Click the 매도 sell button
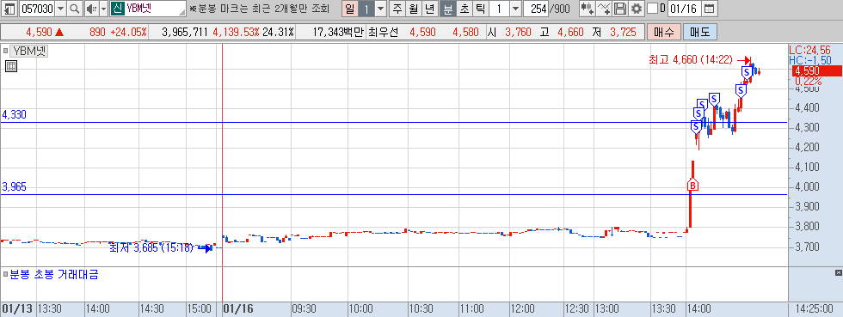 coord(700,32)
